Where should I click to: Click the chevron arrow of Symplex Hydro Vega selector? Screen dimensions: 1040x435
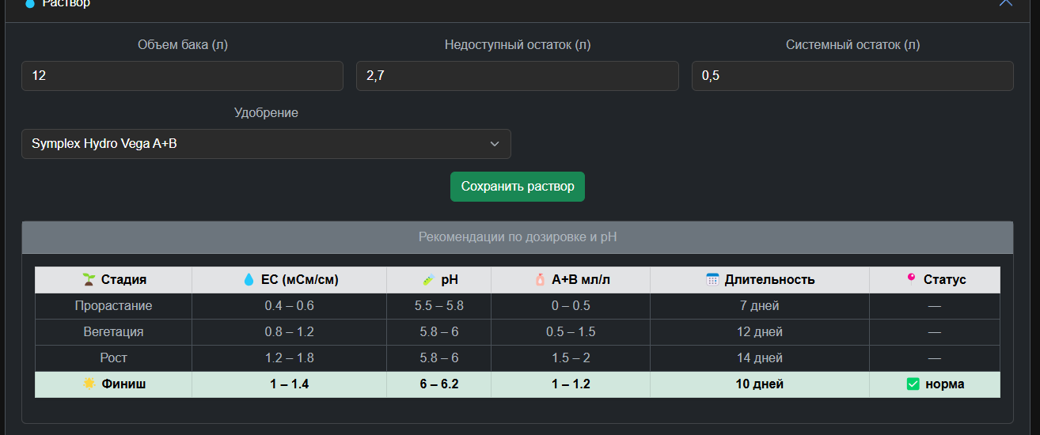pyautogui.click(x=495, y=144)
